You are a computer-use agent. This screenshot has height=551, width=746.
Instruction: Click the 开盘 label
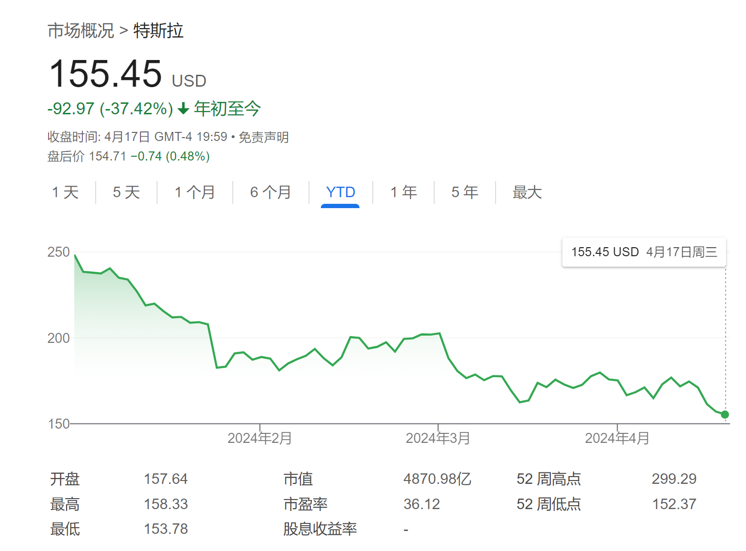(x=65, y=479)
